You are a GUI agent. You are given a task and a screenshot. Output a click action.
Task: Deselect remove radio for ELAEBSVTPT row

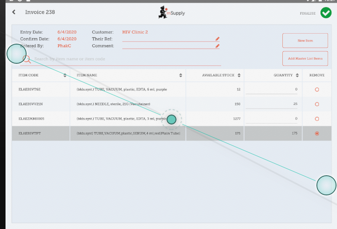coord(317,134)
